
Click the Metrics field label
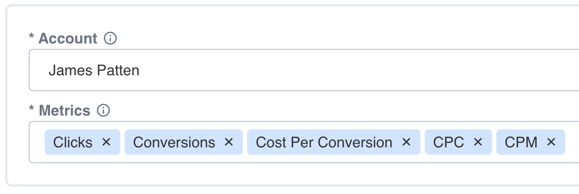[x=64, y=110]
